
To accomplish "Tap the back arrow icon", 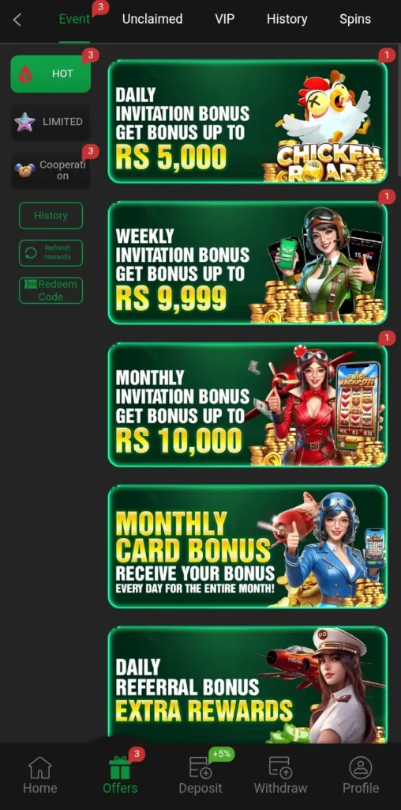I will (17, 20).
